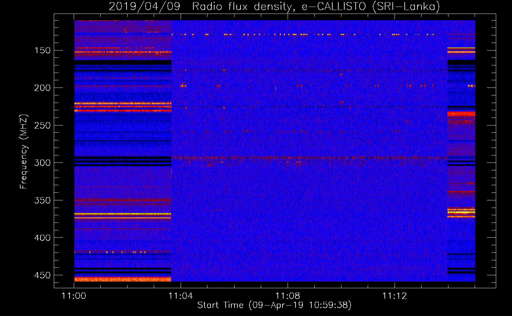Click the 300 frequency tick label

pos(42,163)
